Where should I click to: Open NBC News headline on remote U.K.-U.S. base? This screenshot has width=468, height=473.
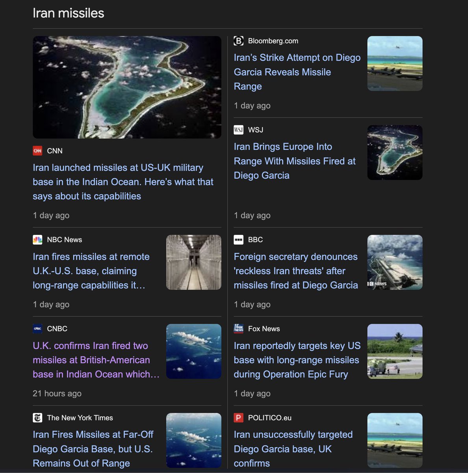[91, 271]
